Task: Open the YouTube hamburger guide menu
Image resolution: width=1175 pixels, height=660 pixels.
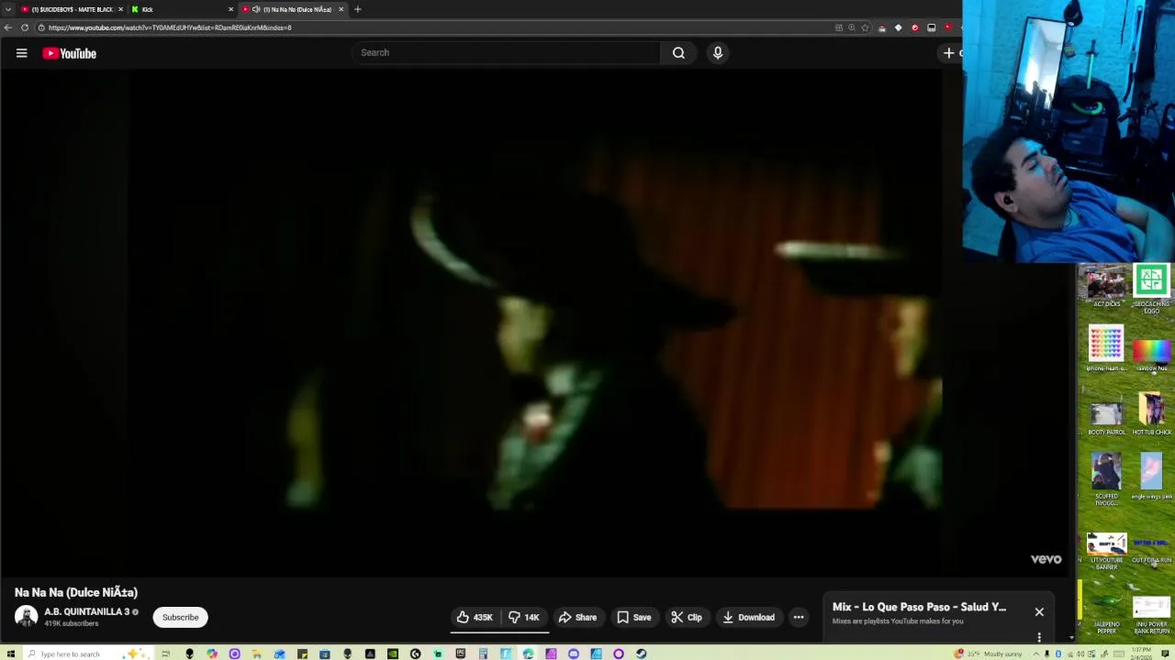Action: point(21,53)
